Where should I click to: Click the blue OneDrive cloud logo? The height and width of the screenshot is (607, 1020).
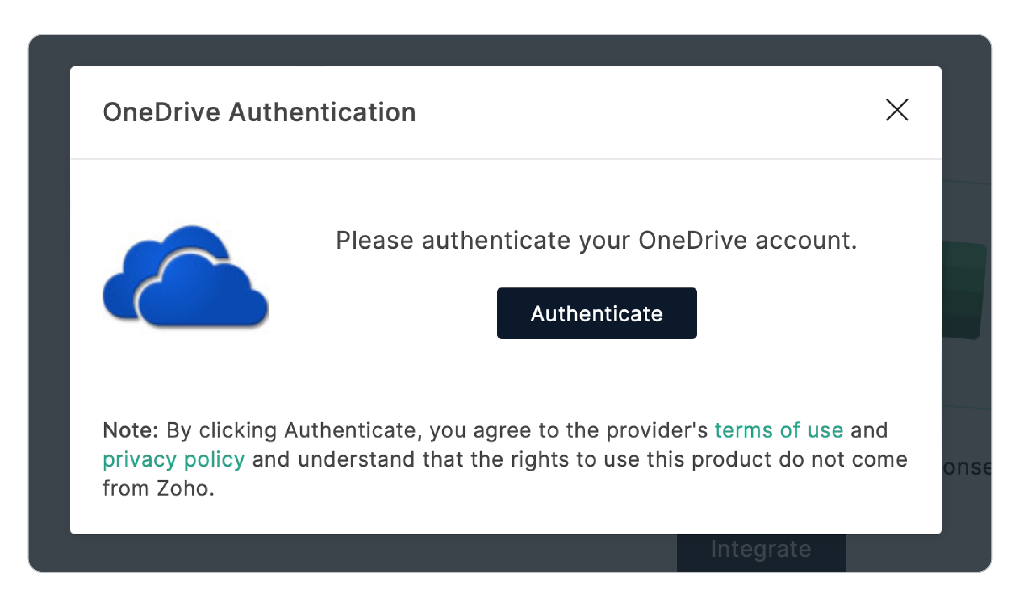coord(185,277)
